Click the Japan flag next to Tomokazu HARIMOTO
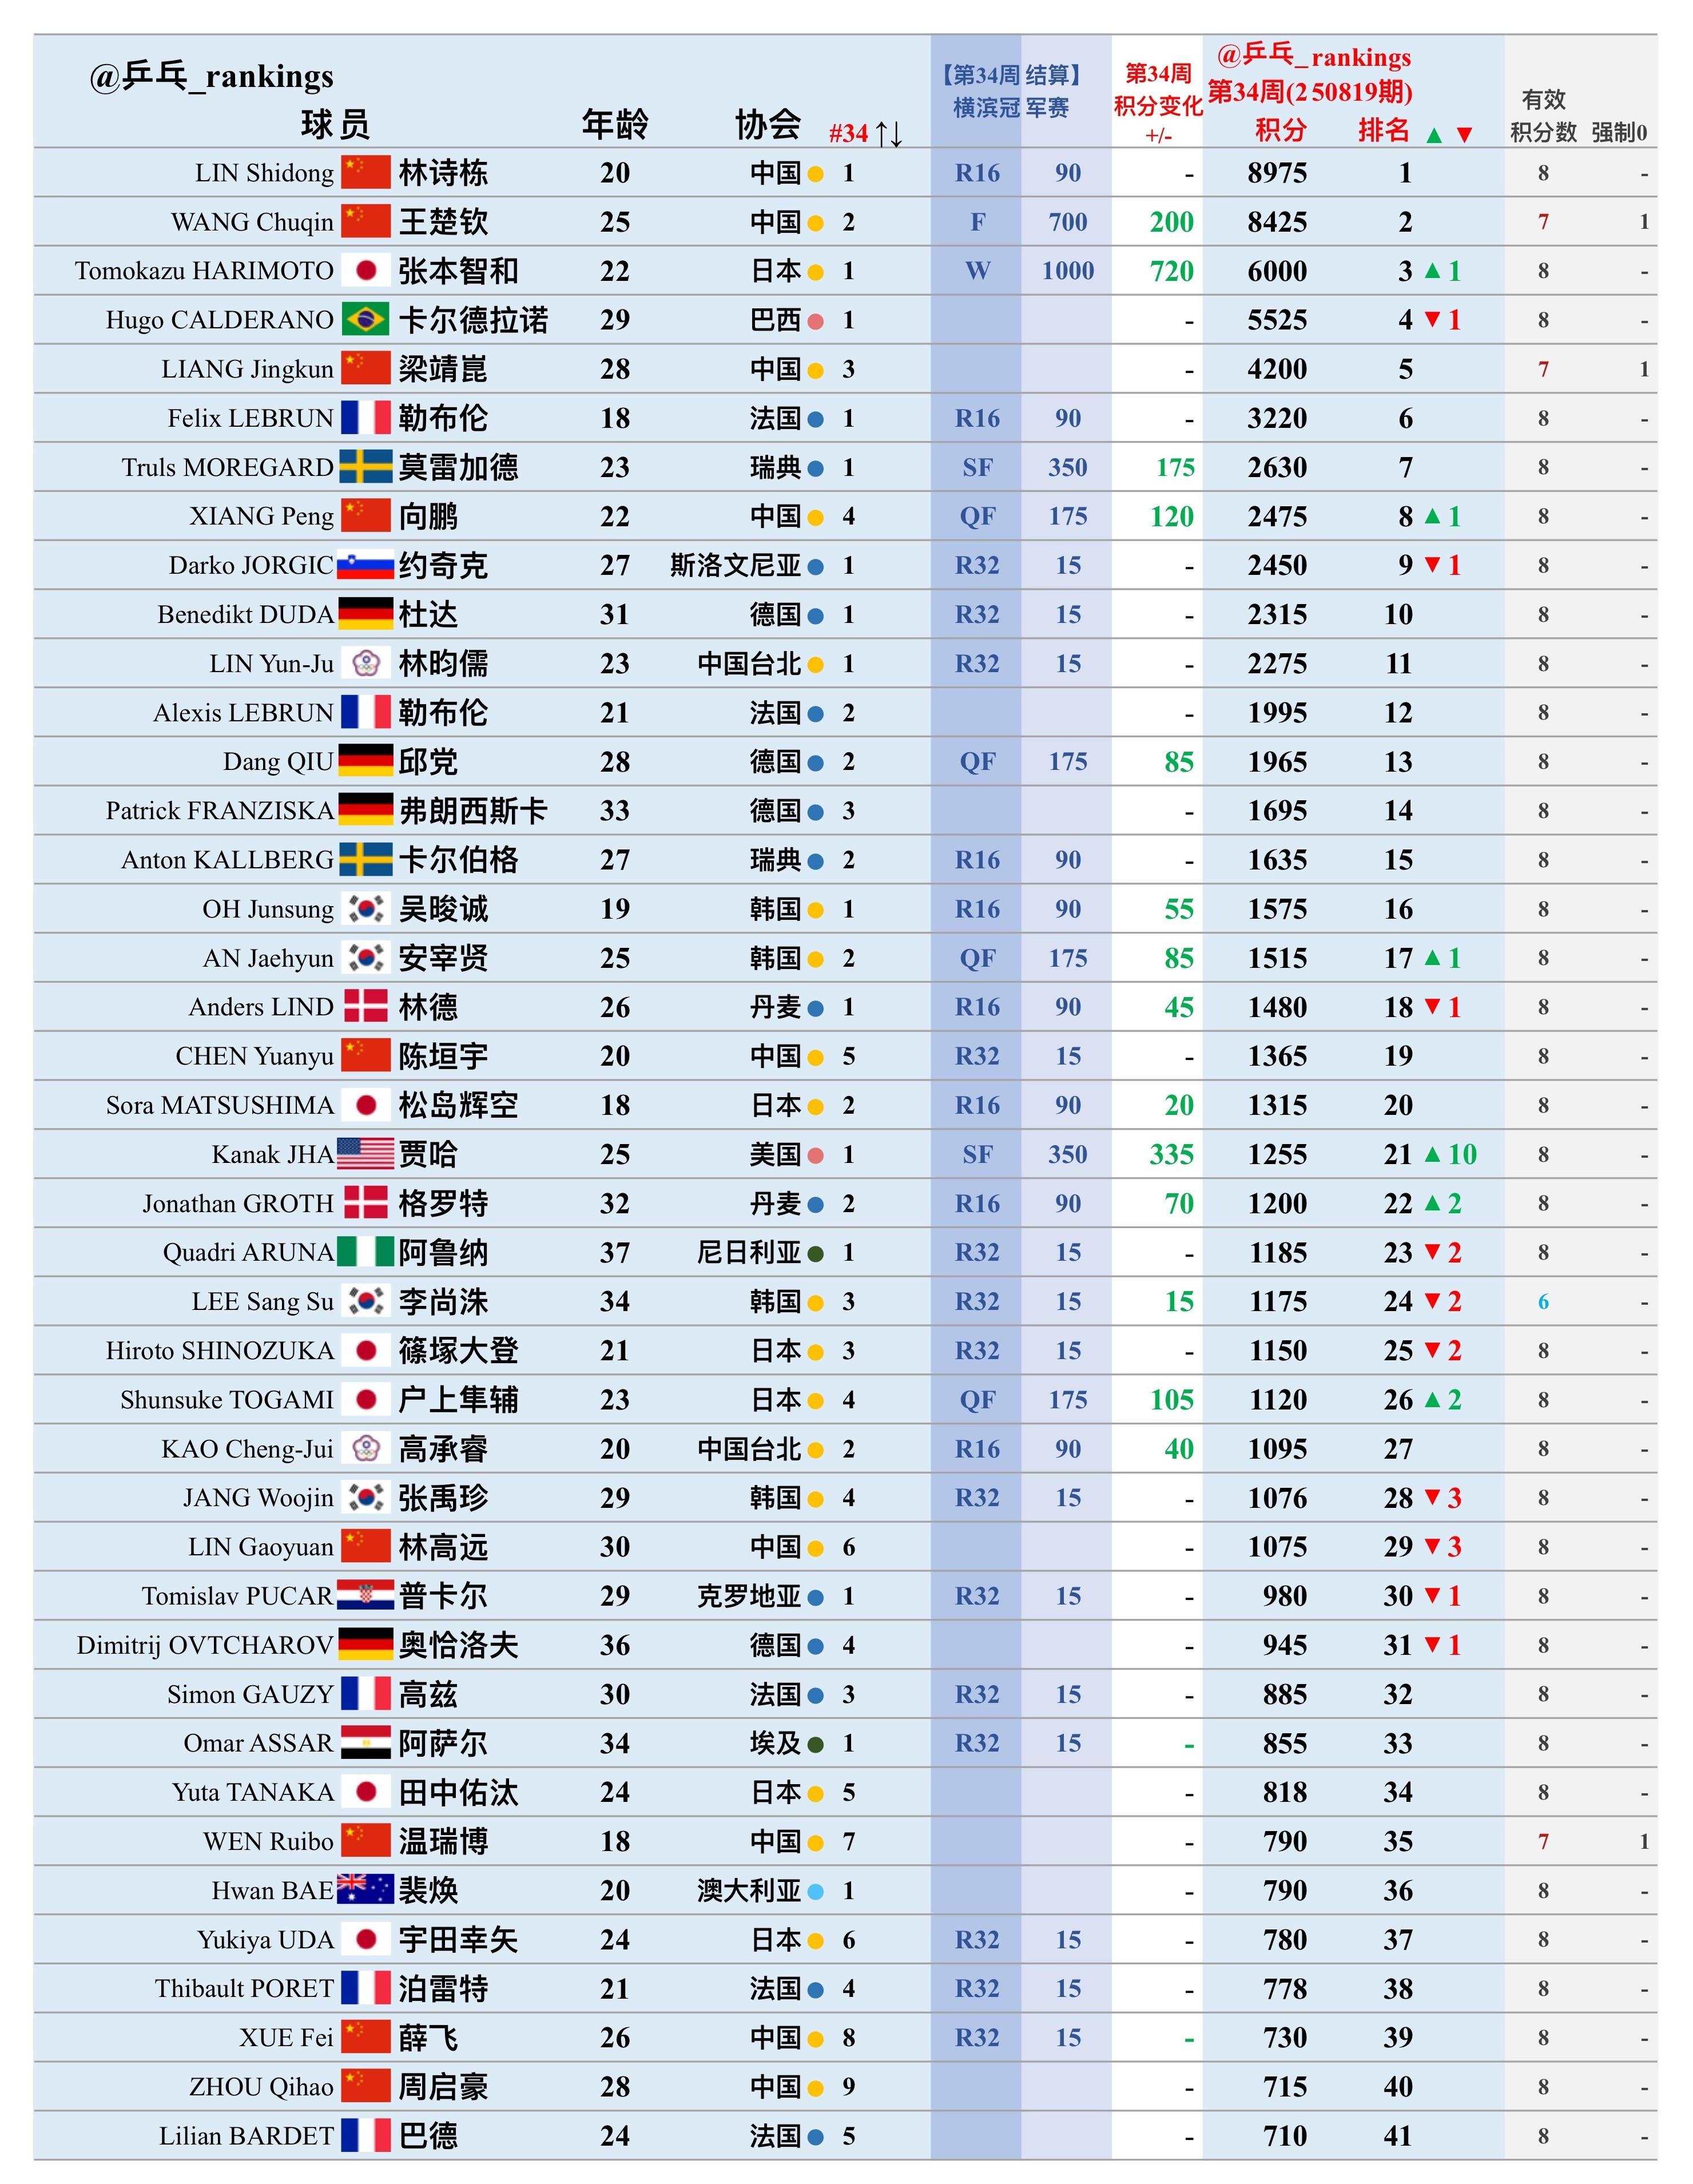The image size is (1693, 2184). [x=366, y=271]
